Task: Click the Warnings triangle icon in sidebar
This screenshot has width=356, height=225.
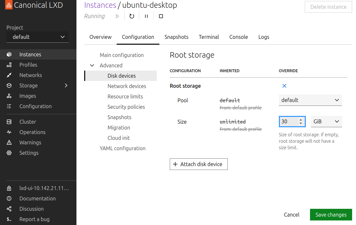Action: point(9,142)
